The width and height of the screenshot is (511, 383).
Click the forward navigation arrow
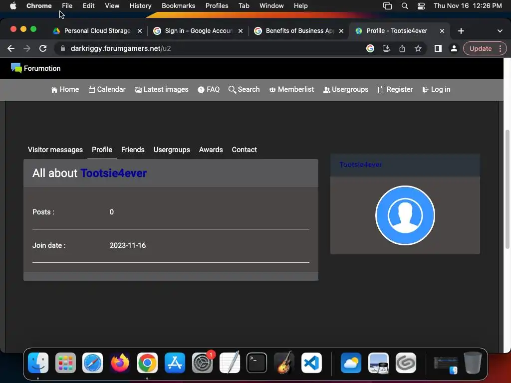(27, 48)
